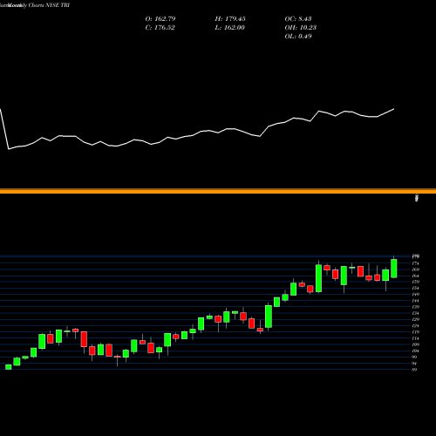Screen dimensions: 436x436
Task: Click the 109 price axis label
Action: point(415,344)
